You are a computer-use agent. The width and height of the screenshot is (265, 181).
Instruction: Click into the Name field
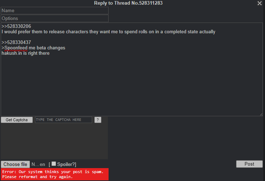click(x=55, y=10)
